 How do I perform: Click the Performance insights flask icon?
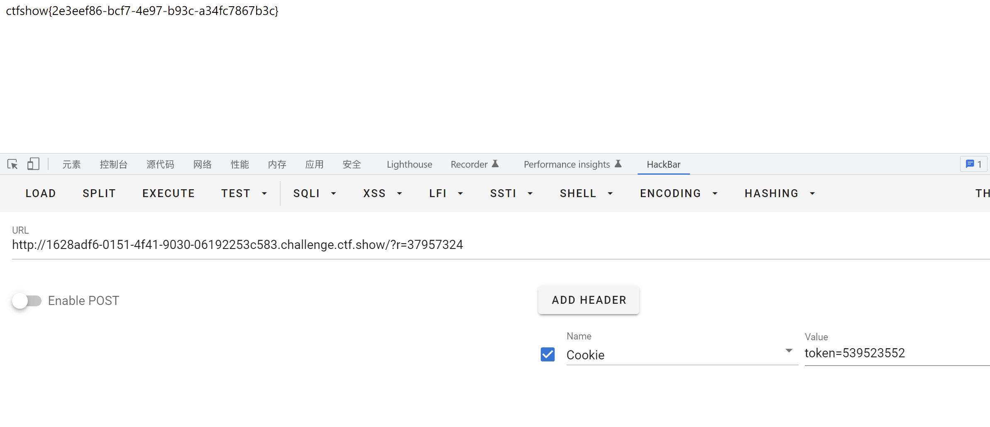click(x=618, y=164)
